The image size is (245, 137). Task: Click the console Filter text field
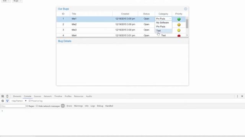click(x=13, y=106)
